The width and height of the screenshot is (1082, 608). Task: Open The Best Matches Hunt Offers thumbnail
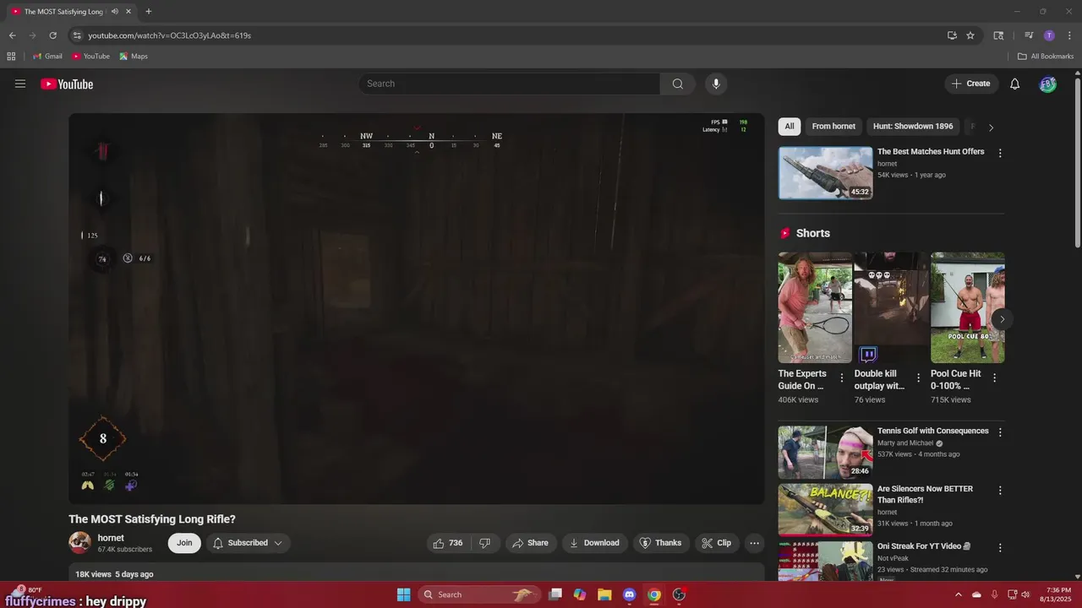(826, 173)
